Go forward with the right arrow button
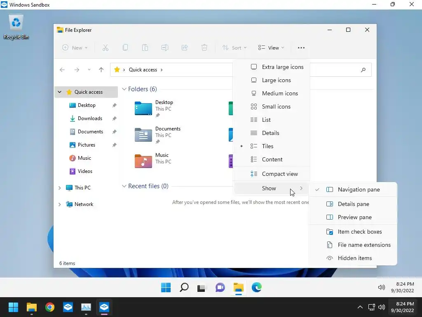 (x=77, y=70)
